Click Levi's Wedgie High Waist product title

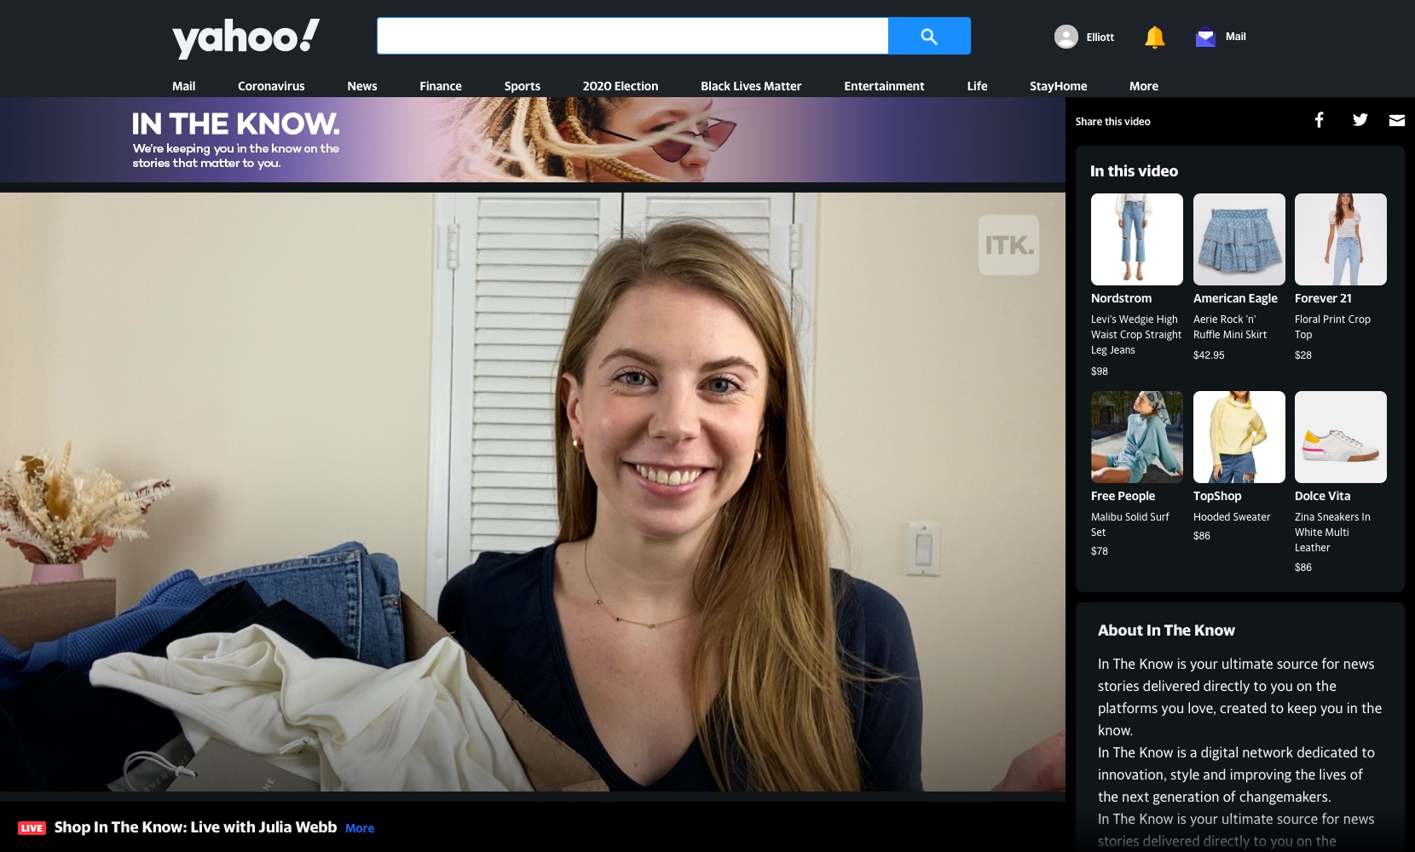(x=1136, y=335)
